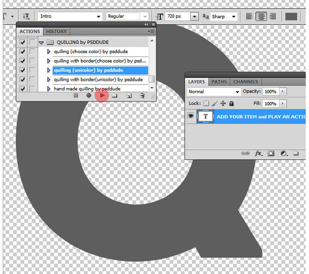309x274 pixels.
Task: Click the Opacity 100% field
Action: click(x=270, y=92)
